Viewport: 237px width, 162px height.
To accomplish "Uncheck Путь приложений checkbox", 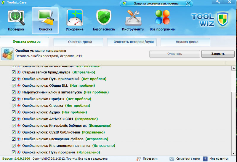I will (x=14, y=79).
